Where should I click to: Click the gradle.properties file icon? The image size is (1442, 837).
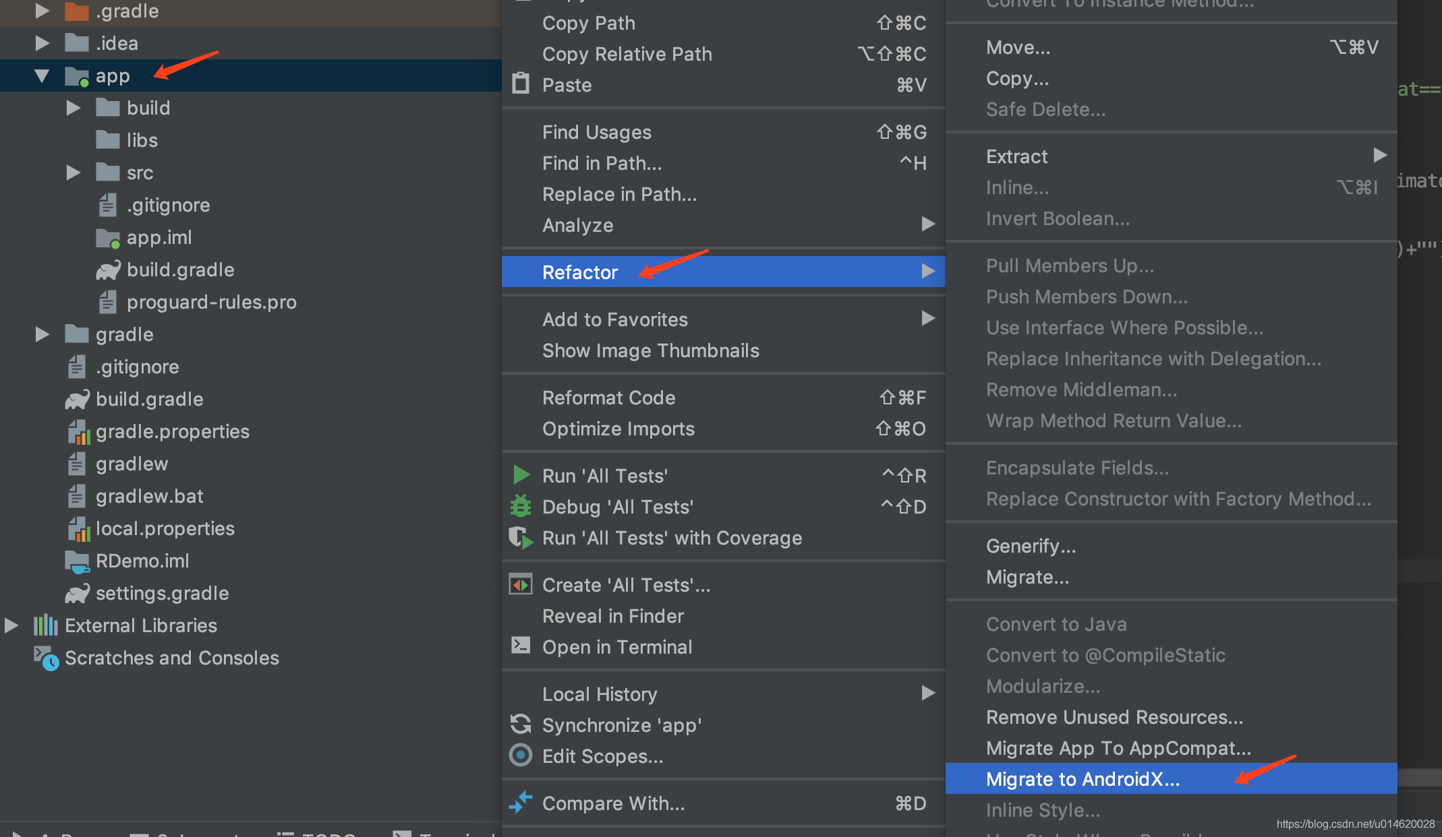click(x=78, y=432)
